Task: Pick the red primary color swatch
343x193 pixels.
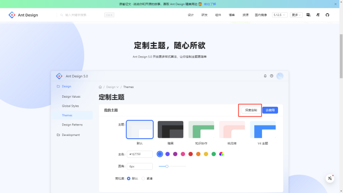Action: point(191,154)
